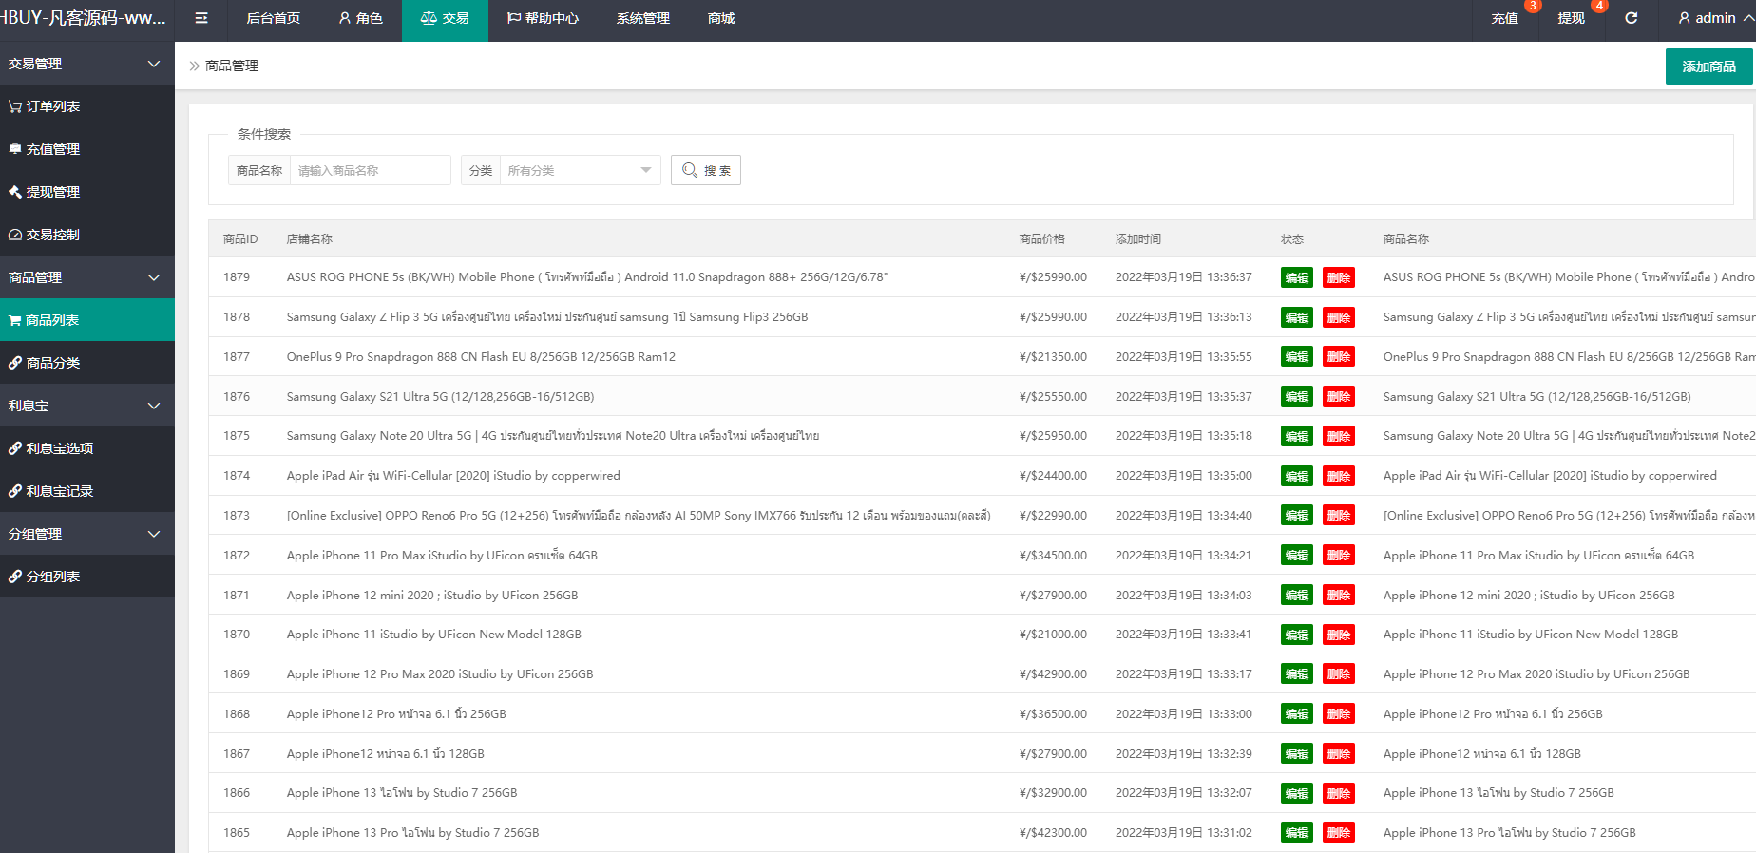
Task: Click the refresh icon in top bar
Action: [x=1631, y=18]
